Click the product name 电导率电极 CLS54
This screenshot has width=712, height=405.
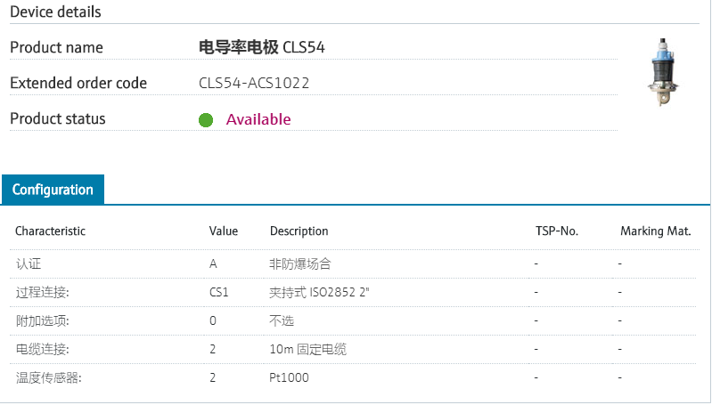[261, 47]
